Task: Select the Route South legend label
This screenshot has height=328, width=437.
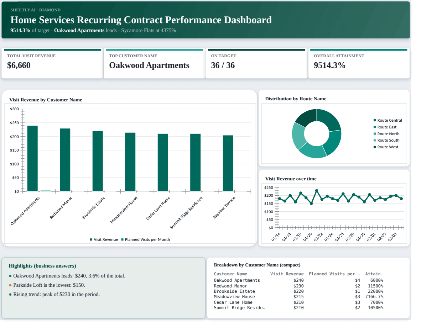Action: pos(388,140)
